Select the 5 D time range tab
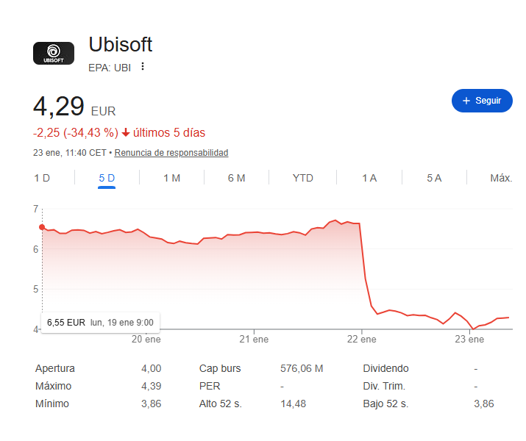Image resolution: width=526 pixels, height=441 pixels. click(x=107, y=178)
